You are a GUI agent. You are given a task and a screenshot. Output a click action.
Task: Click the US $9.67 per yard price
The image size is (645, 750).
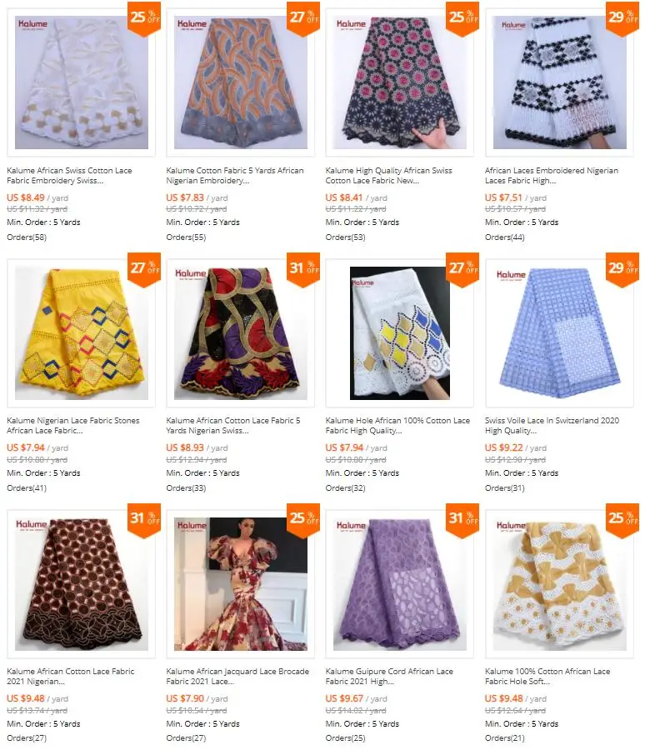pos(357,699)
